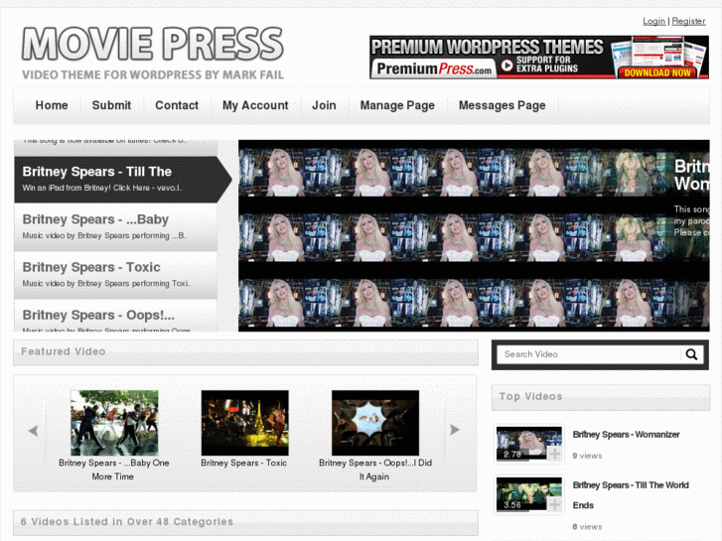Click 6 Videos Listed in Over 48 Categories
The image size is (722, 541).
click(127, 522)
